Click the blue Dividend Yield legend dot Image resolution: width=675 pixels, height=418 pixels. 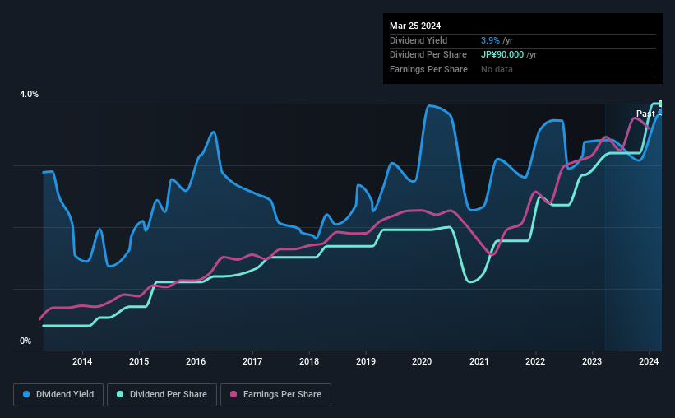[26, 395]
